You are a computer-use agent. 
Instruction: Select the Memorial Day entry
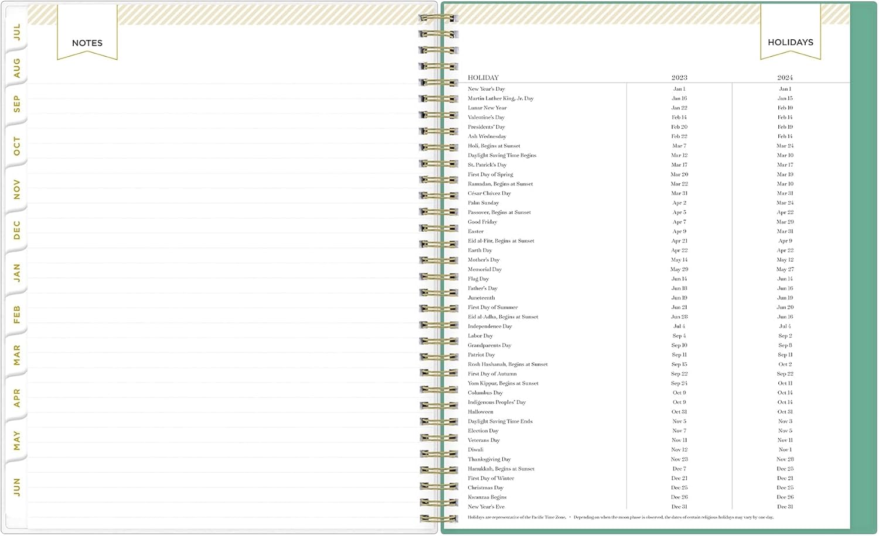coord(485,269)
